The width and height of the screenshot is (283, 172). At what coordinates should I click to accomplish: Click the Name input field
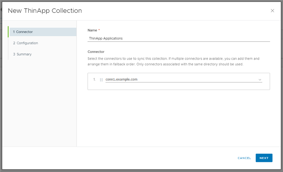[x=179, y=39]
